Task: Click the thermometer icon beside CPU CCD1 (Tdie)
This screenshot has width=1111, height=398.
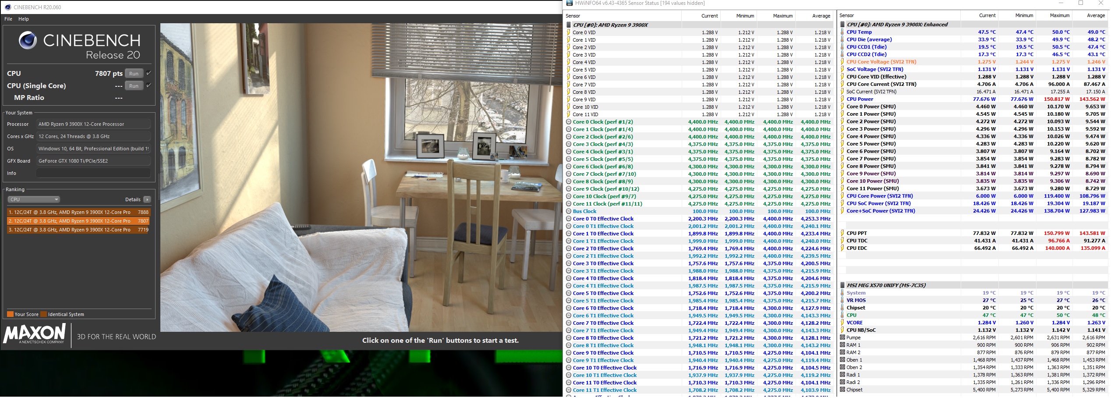Action: click(842, 47)
